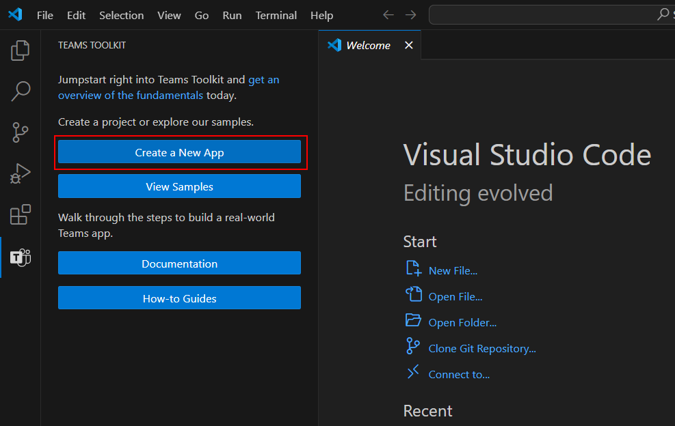Open the Source Control panel
The width and height of the screenshot is (675, 426).
(20, 132)
